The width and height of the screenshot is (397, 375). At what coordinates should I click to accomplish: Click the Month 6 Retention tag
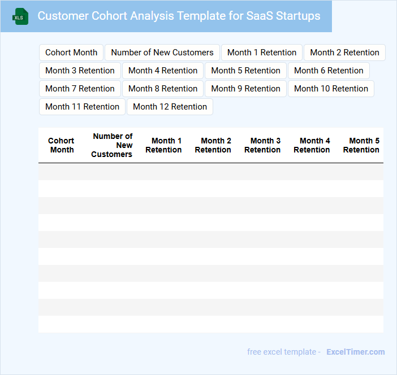coord(329,71)
